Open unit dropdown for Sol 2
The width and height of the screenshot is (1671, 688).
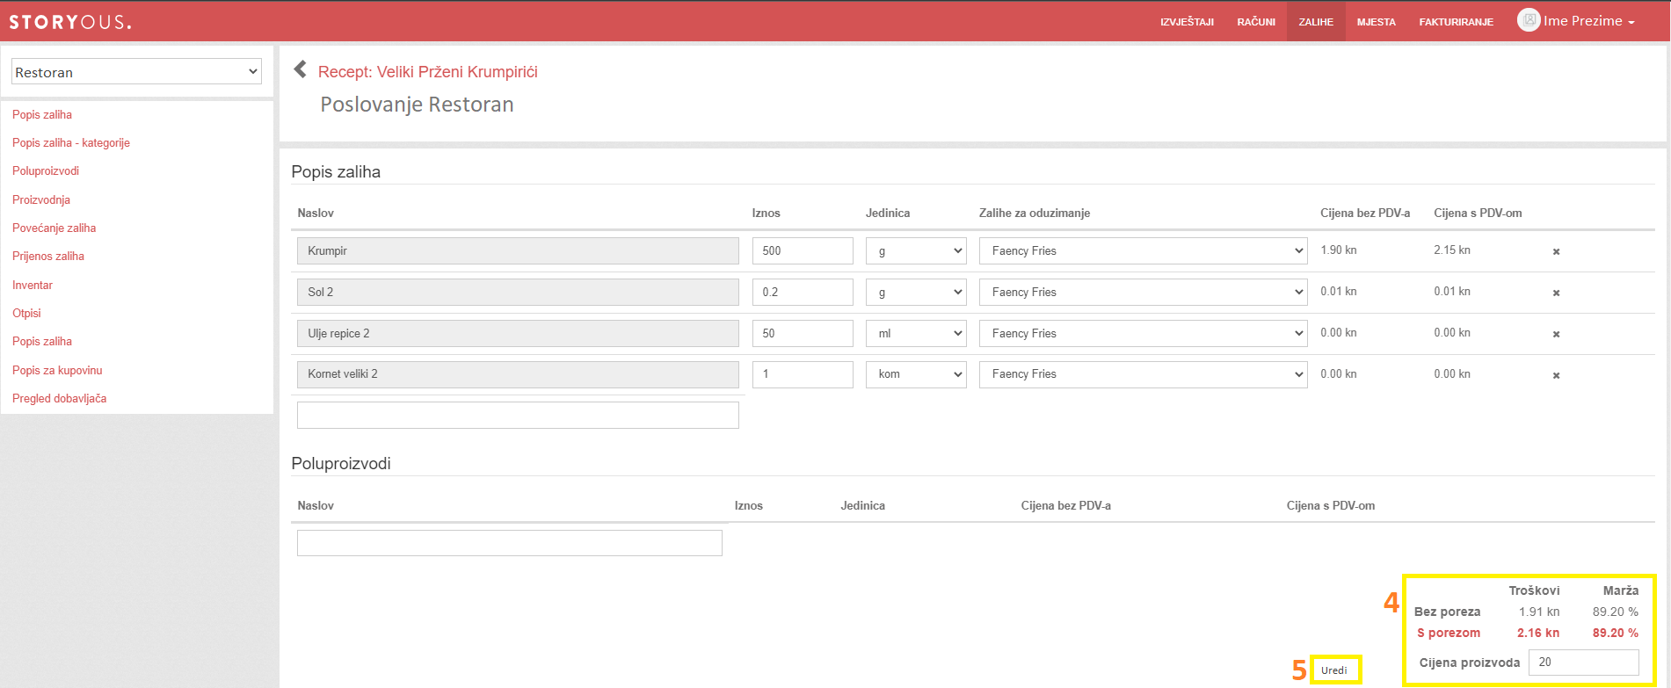916,292
